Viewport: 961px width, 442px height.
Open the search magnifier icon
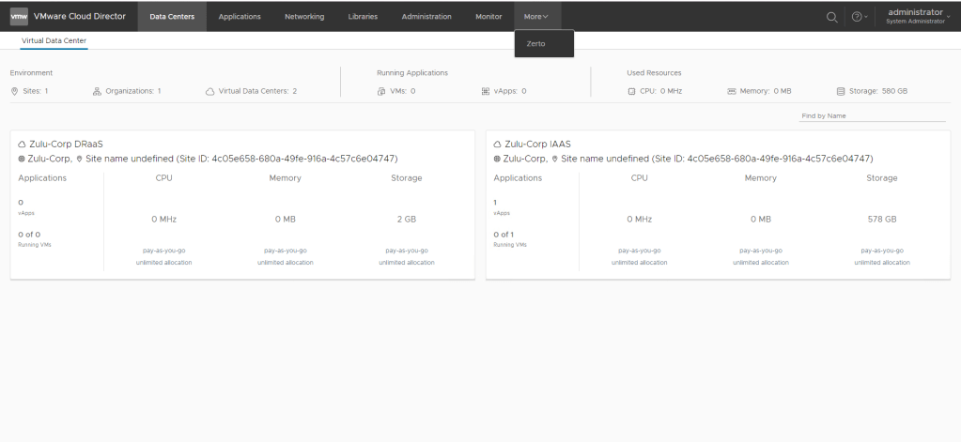831,17
